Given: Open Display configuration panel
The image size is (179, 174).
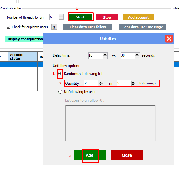Looking at the screenshot, I should 24,39.
